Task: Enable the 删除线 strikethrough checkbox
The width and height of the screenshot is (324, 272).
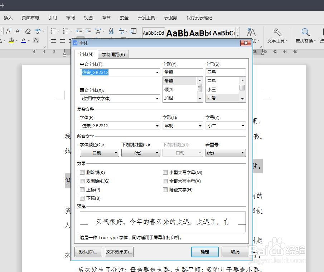Action: click(82, 172)
